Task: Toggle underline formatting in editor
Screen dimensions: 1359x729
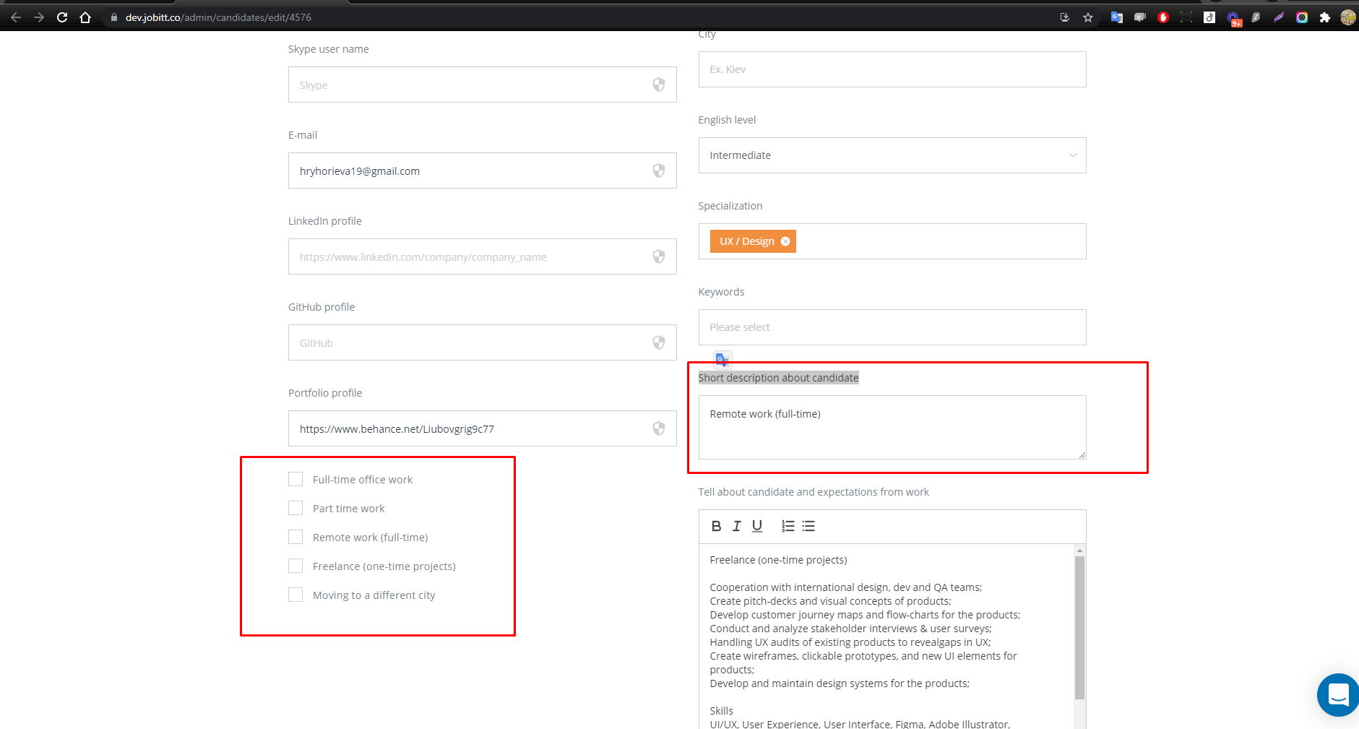Action: [756, 526]
